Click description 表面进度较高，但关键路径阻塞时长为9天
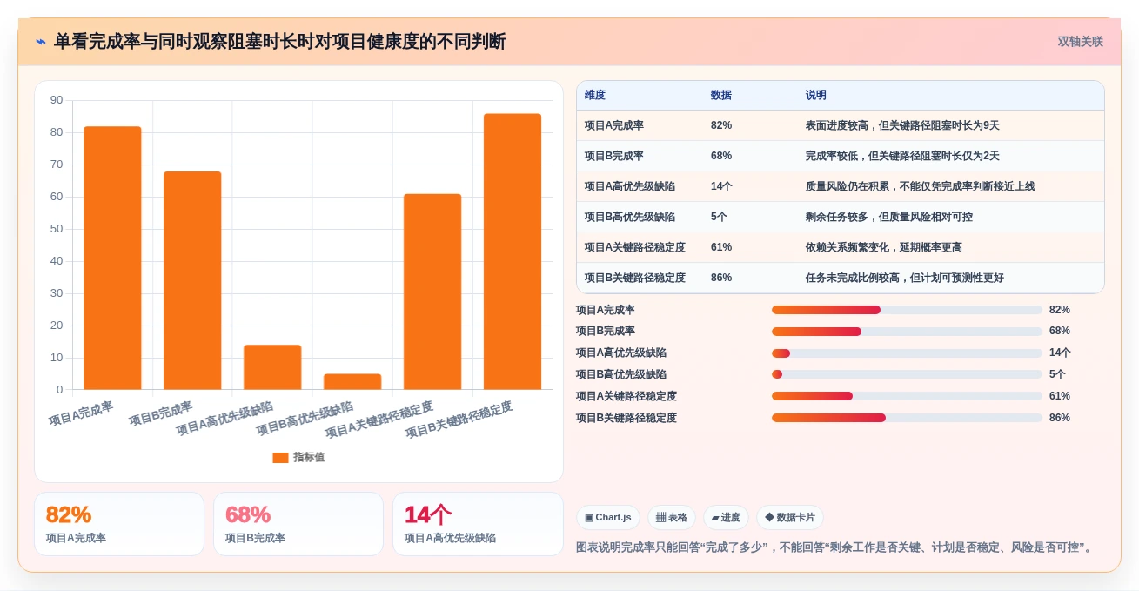 pos(902,125)
